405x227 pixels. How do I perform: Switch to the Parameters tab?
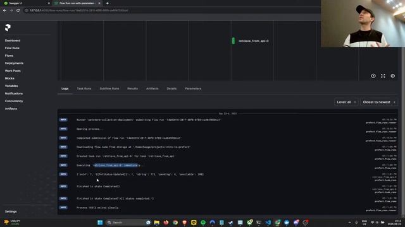193,88
